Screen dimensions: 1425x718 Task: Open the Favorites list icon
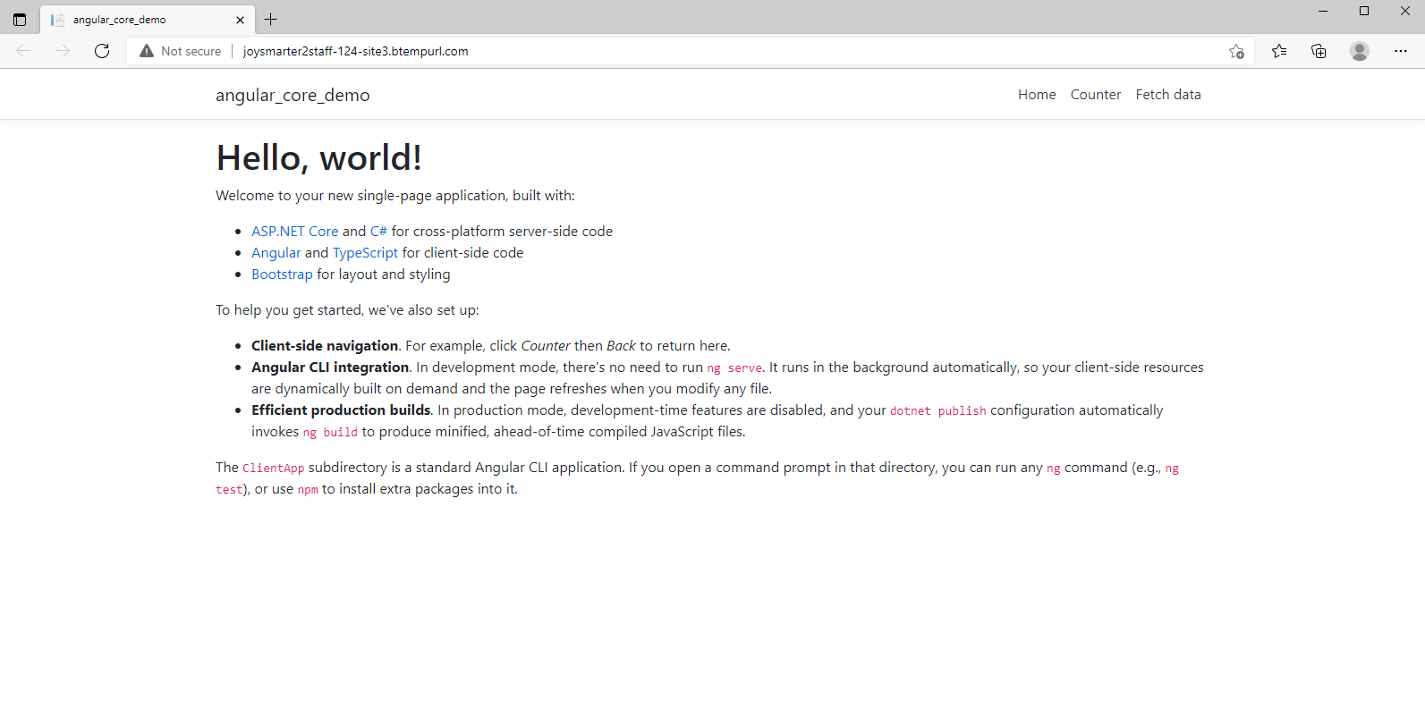pos(1279,51)
